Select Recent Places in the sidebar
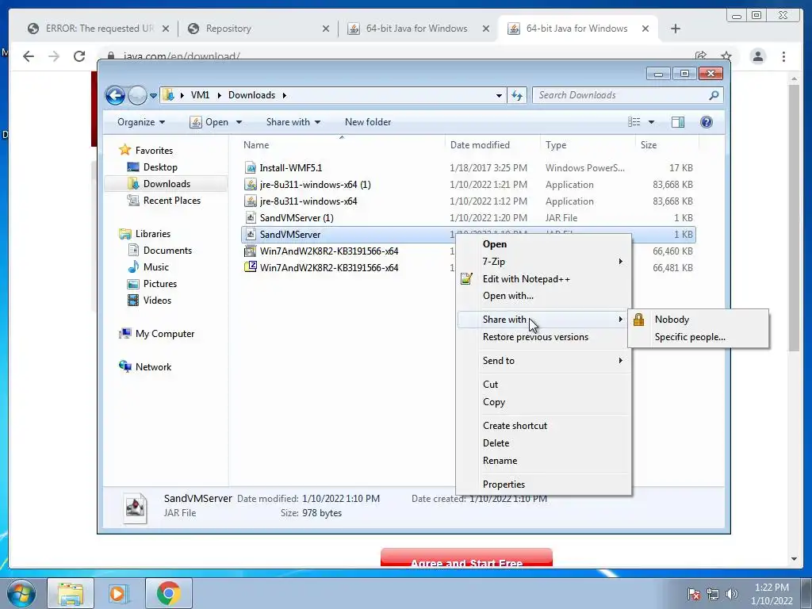 (172, 201)
